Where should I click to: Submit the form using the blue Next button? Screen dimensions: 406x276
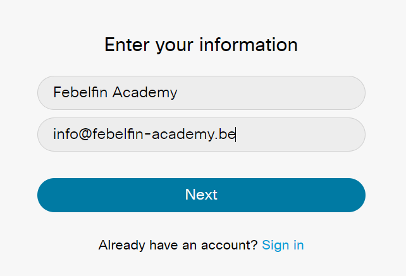[x=202, y=195]
